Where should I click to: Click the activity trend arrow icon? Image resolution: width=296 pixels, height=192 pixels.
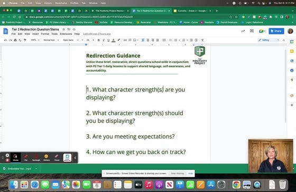pyautogui.click(x=243, y=31)
